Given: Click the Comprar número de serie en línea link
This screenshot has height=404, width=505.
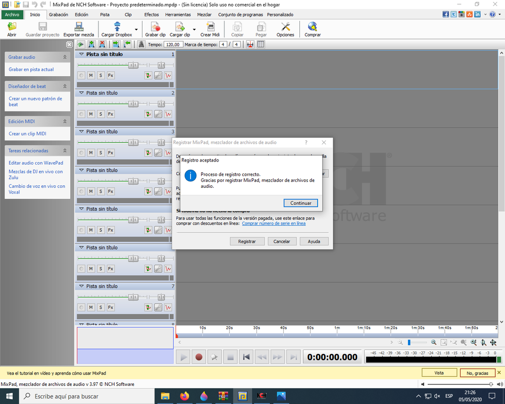Looking at the screenshot, I should 274,223.
